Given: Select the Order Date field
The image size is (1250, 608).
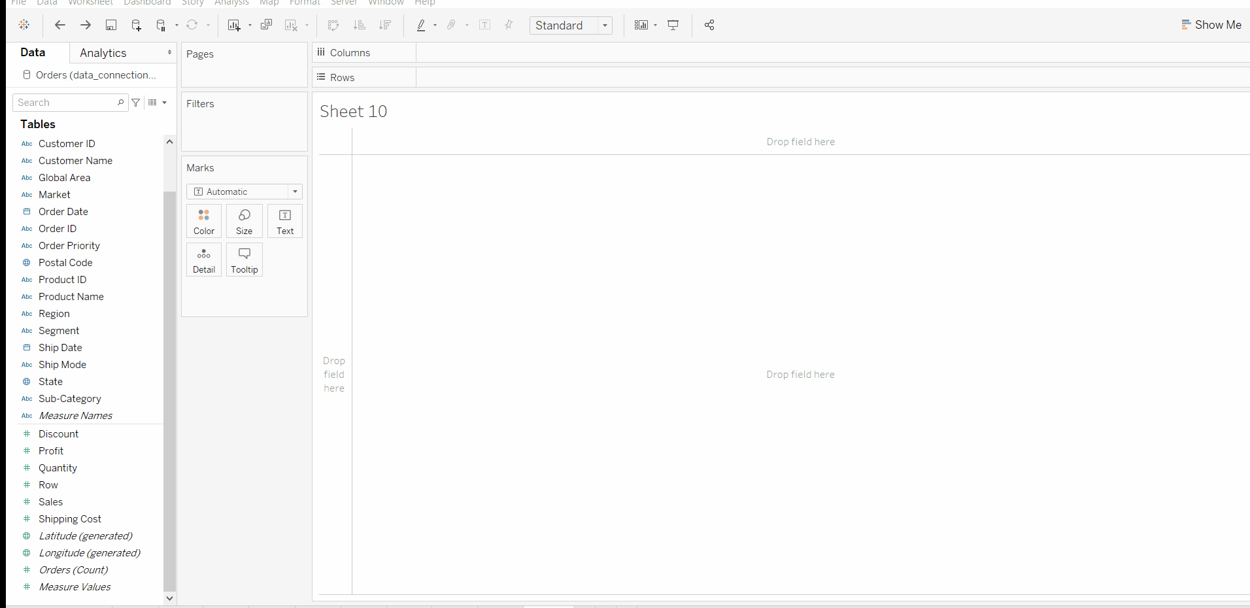Looking at the screenshot, I should (x=63, y=212).
